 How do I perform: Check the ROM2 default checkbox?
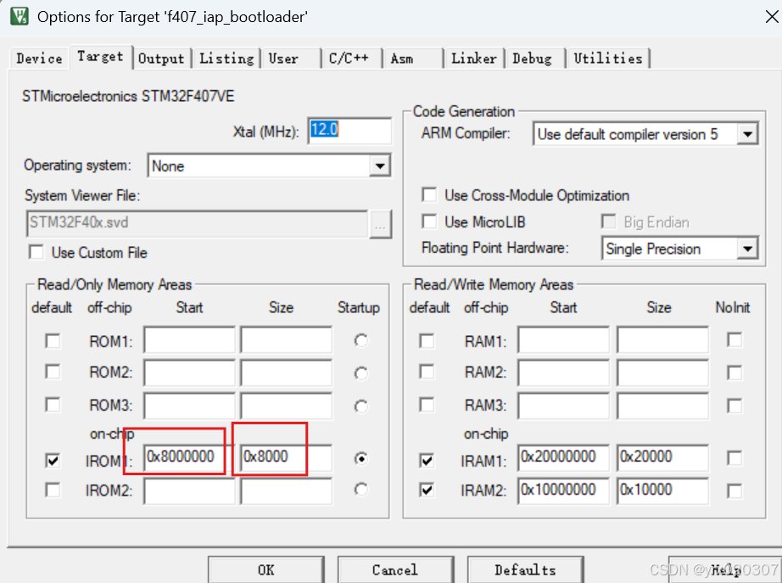[x=53, y=372]
